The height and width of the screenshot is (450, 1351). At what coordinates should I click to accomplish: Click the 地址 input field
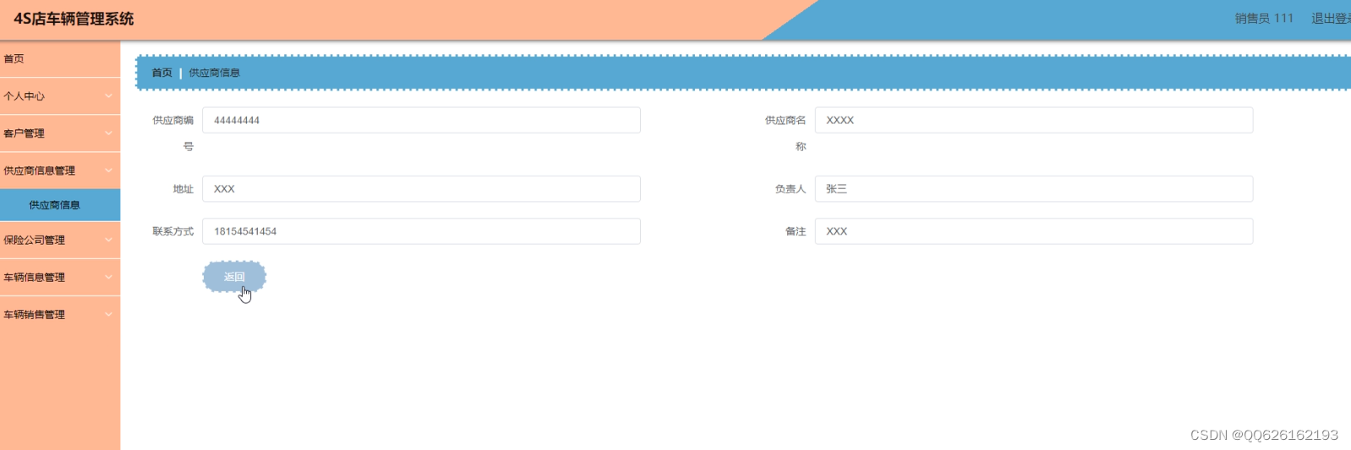(x=421, y=189)
